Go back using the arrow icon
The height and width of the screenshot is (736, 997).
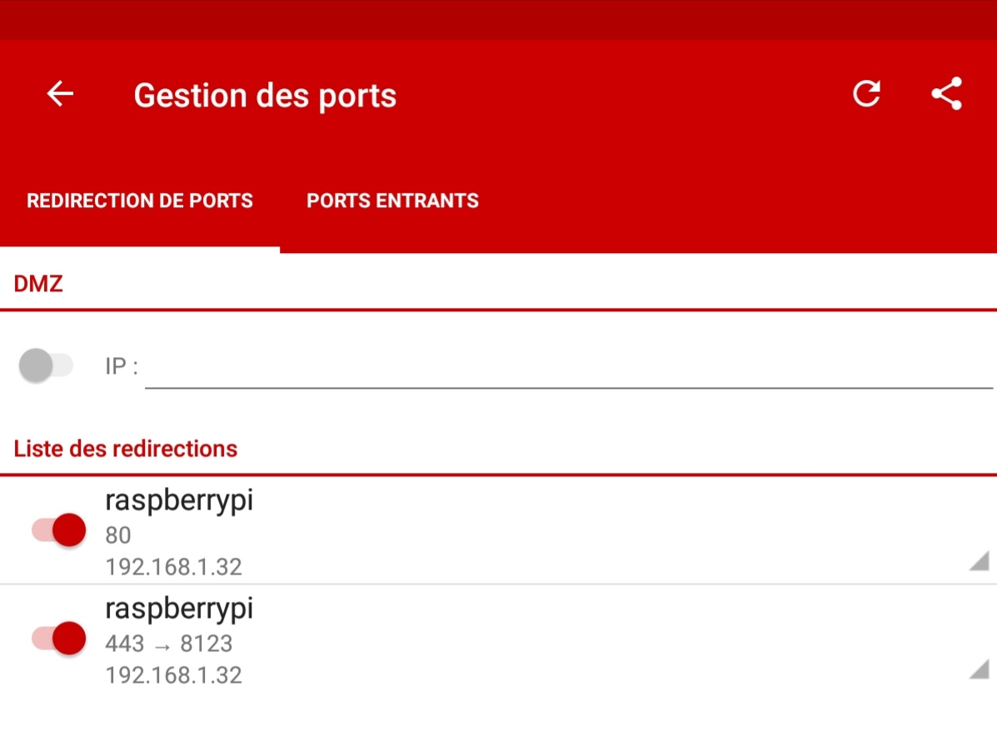pyautogui.click(x=61, y=94)
